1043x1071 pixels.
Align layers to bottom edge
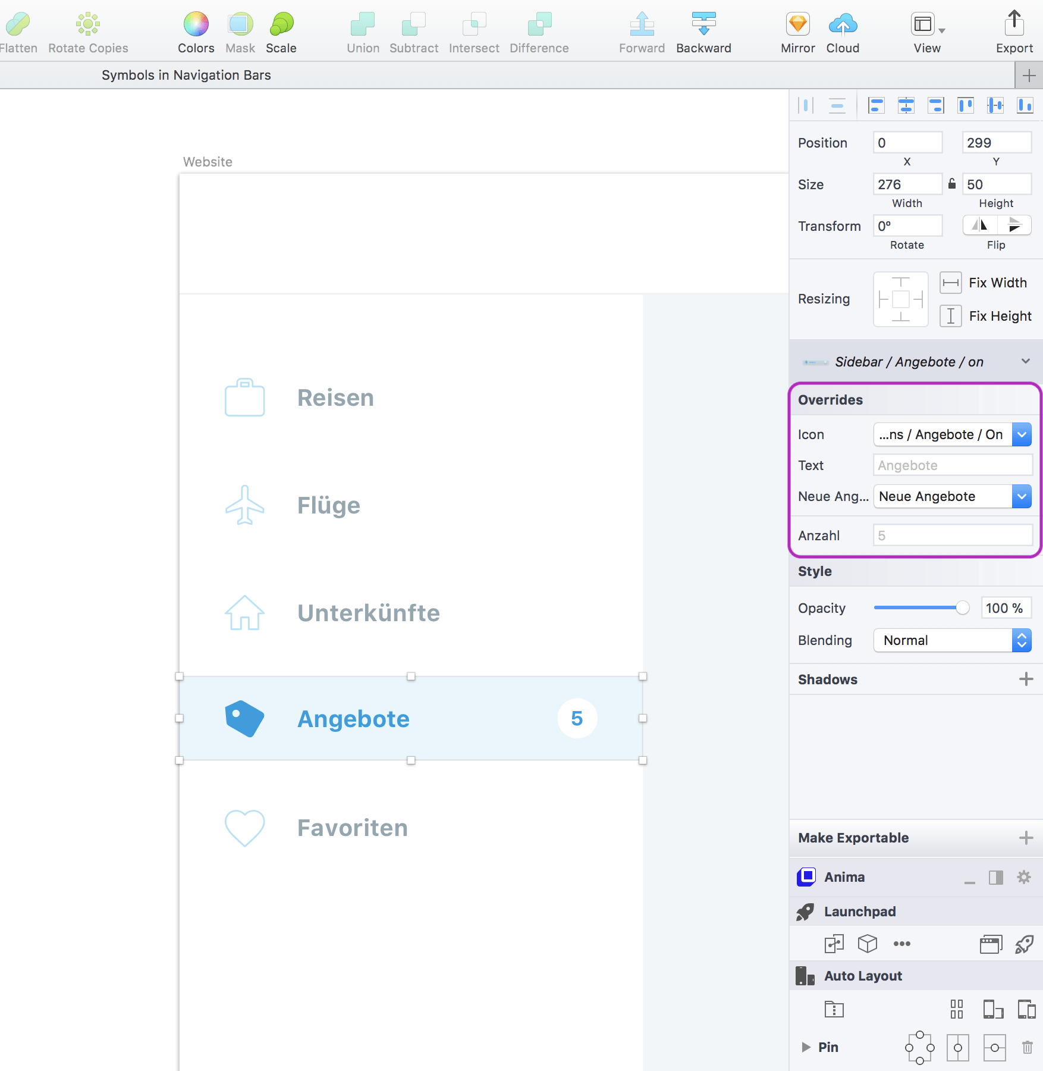coord(1025,106)
